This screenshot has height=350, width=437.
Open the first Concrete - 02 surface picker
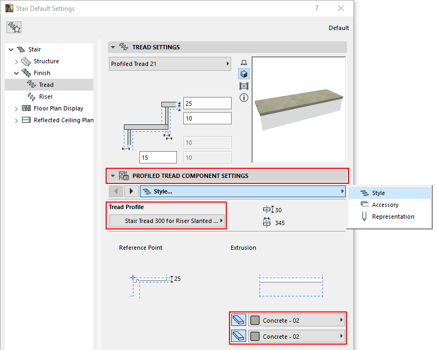pyautogui.click(x=296, y=321)
